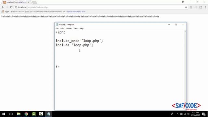Reload the localhost page
Viewport: 208px width, 117px height.
pos(11,7)
